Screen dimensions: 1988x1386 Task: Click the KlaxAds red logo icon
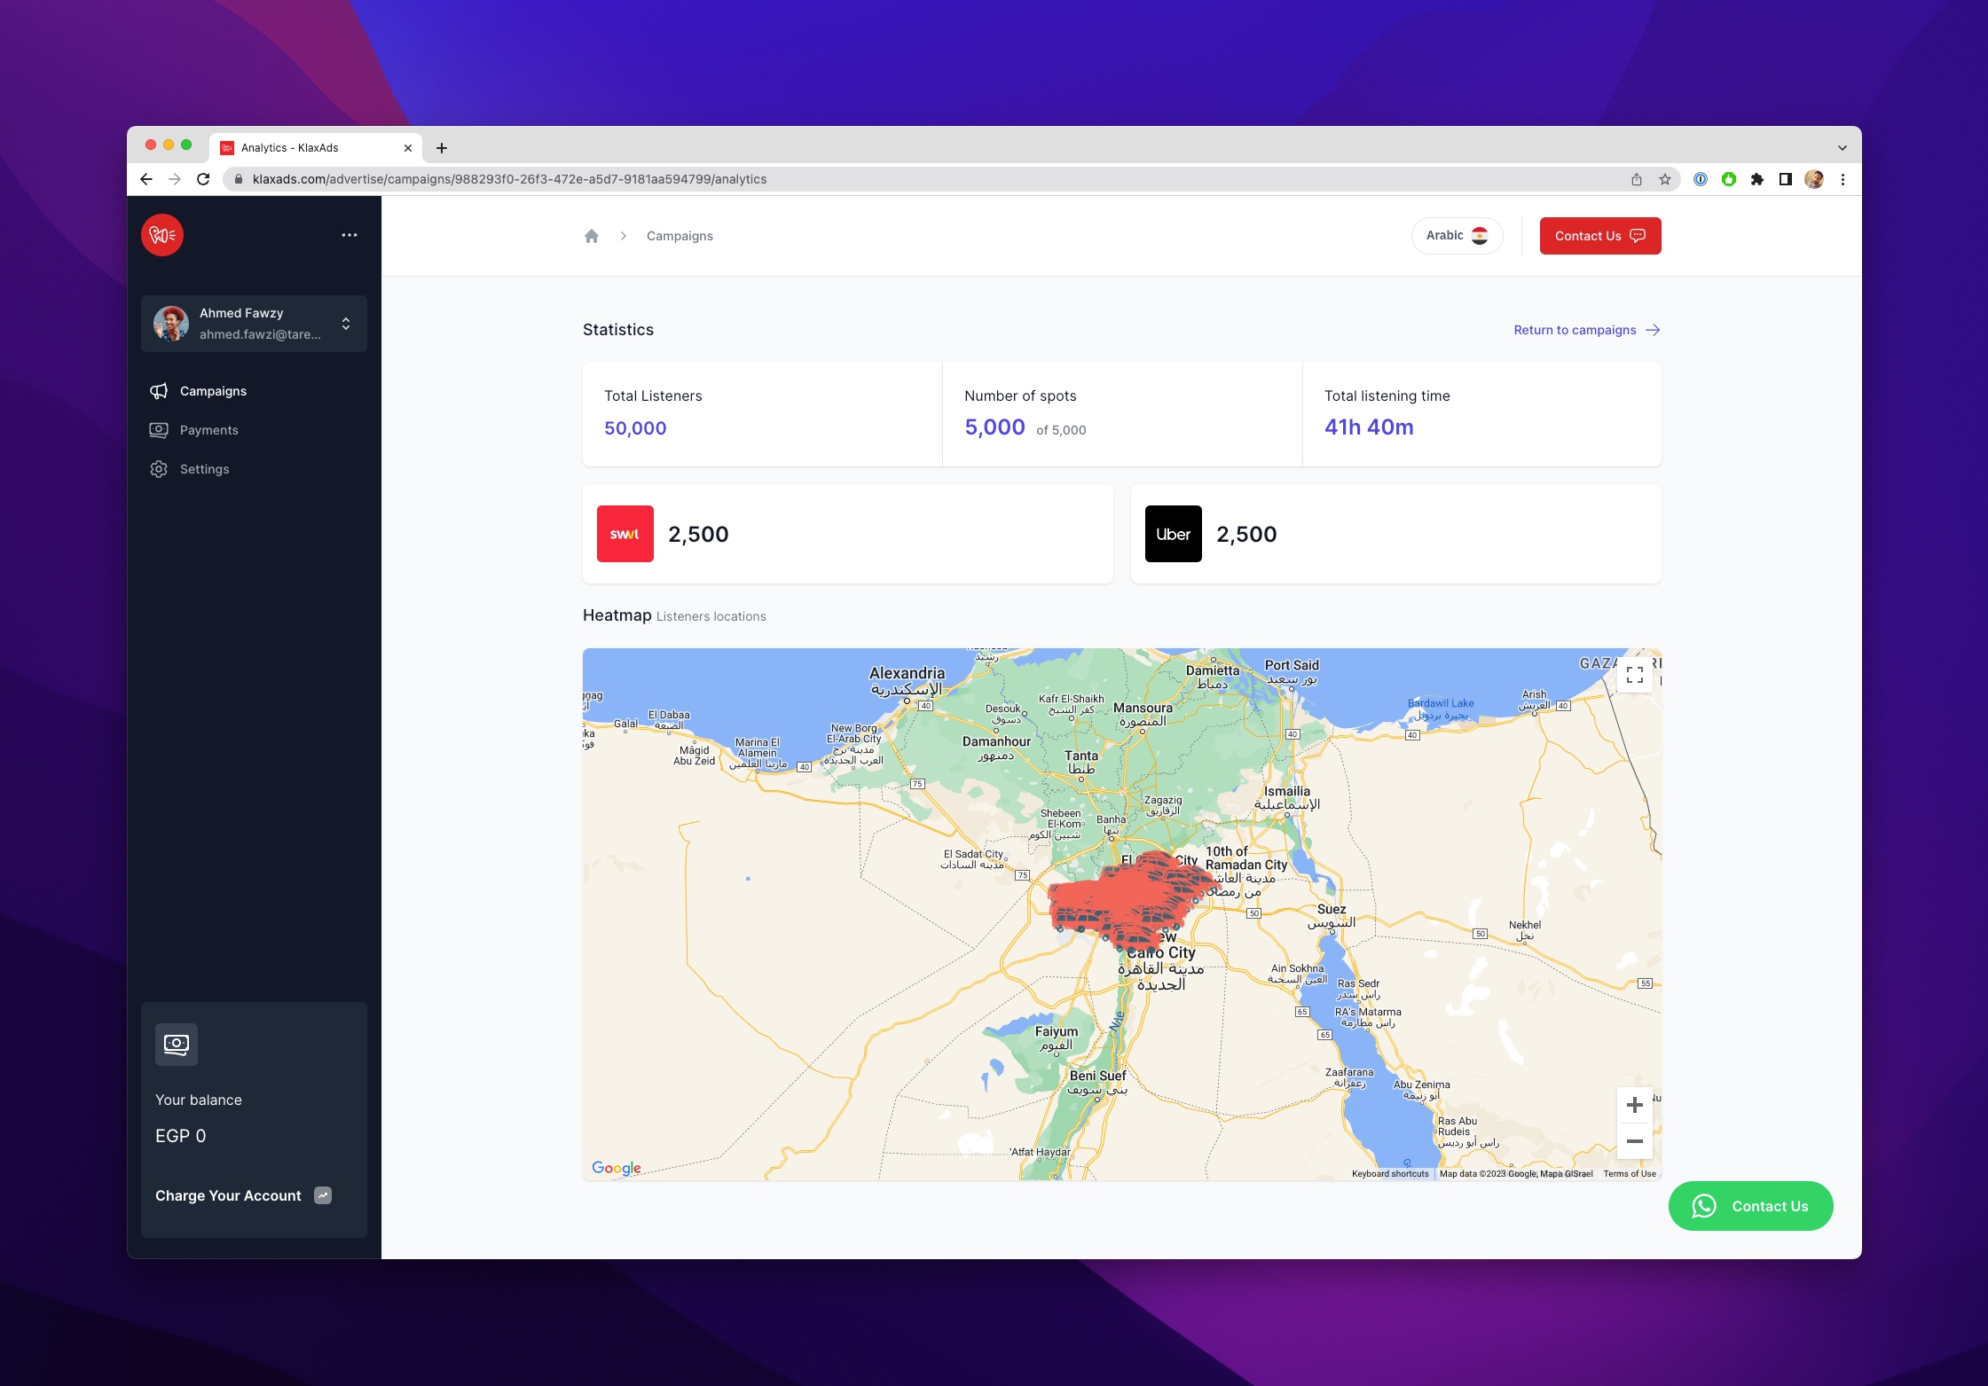point(162,235)
